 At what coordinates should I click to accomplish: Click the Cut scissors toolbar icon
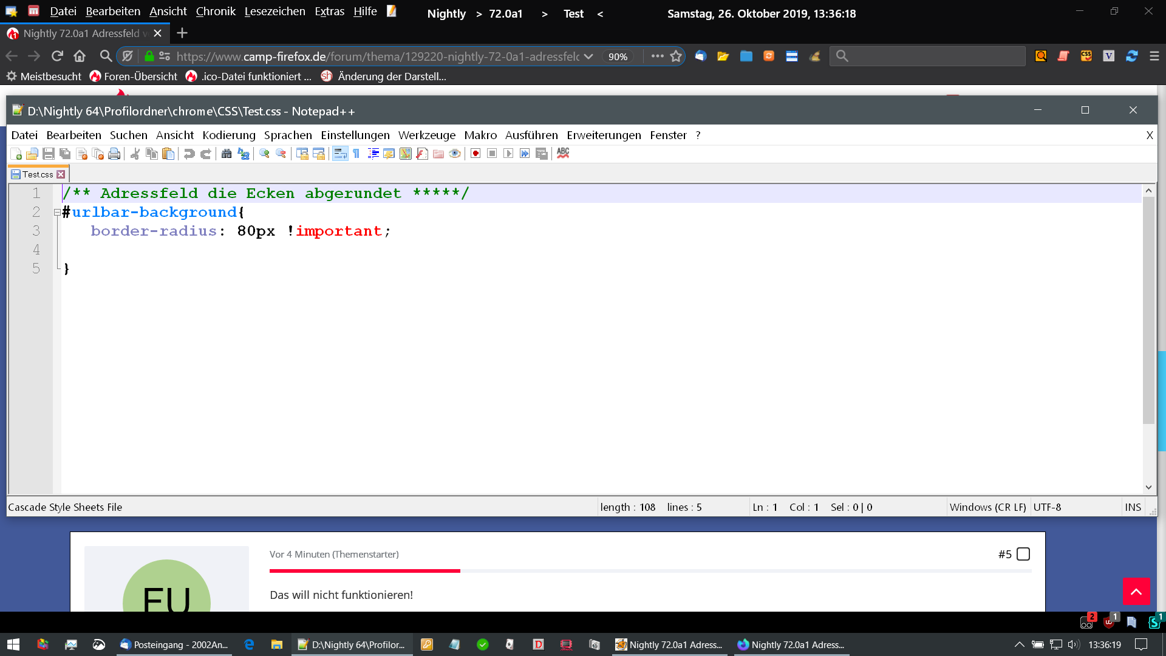135,154
